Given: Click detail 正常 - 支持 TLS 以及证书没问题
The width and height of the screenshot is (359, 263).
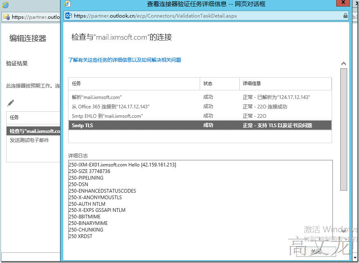Looking at the screenshot, I should pos(277,126).
